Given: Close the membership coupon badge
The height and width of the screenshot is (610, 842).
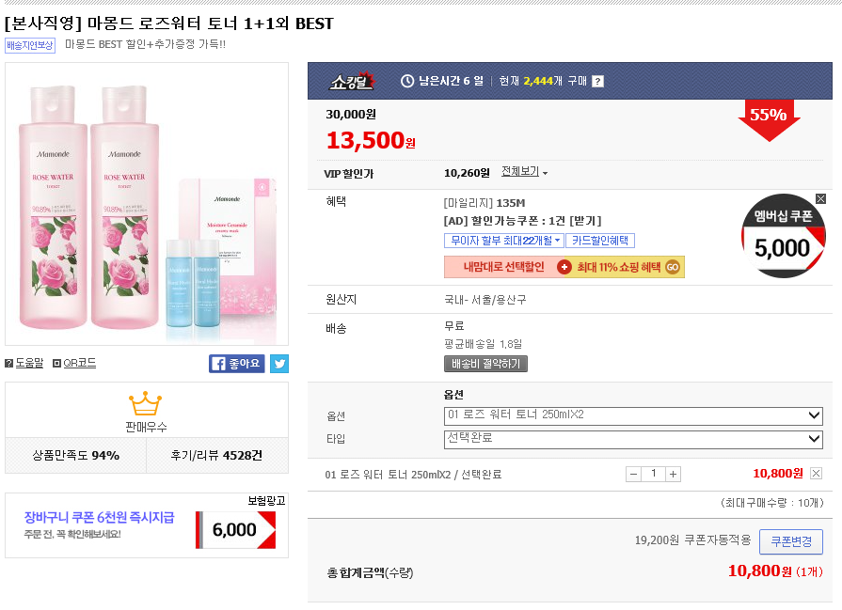Looking at the screenshot, I should pos(820,198).
